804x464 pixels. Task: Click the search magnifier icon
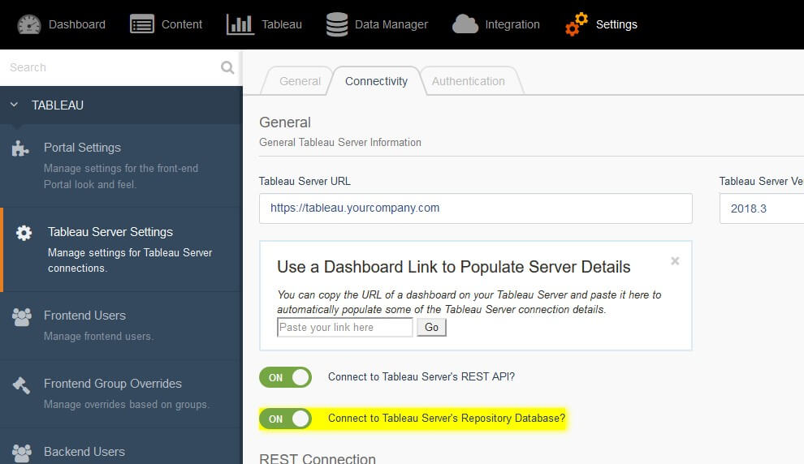227,67
